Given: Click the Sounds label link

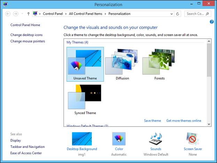Looking at the screenshot, I should pos(156,149).
